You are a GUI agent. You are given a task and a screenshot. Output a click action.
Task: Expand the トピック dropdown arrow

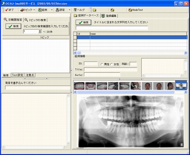click(x=34, y=10)
